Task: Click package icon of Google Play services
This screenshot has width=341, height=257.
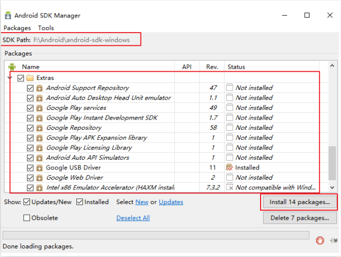Action: [39, 108]
